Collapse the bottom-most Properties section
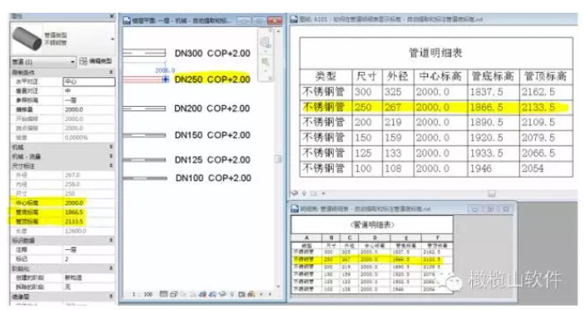 111,296
